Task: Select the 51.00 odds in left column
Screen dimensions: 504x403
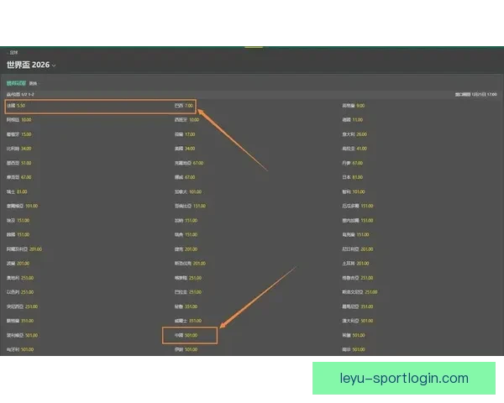Action: [26, 163]
